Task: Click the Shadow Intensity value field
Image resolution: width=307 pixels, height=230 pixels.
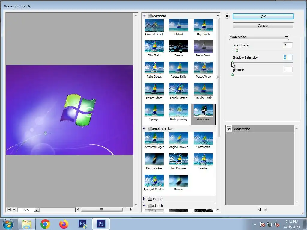Action: (x=288, y=57)
